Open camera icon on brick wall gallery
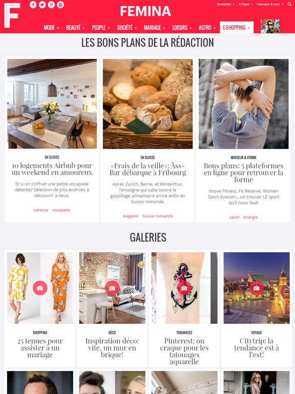This screenshot has width=295, height=394. [x=112, y=288]
